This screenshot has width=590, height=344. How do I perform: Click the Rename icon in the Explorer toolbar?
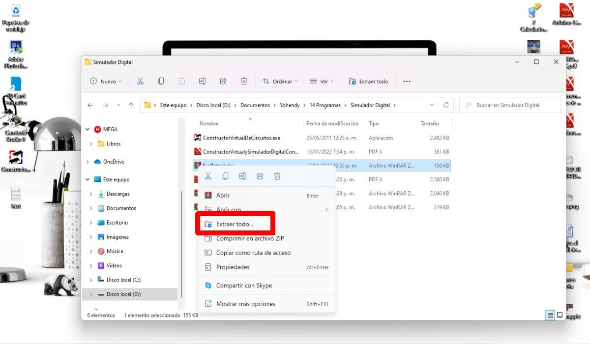coord(203,81)
